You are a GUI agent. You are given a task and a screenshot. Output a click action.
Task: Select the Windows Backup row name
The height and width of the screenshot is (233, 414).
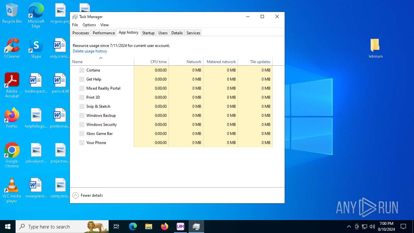[x=101, y=116]
